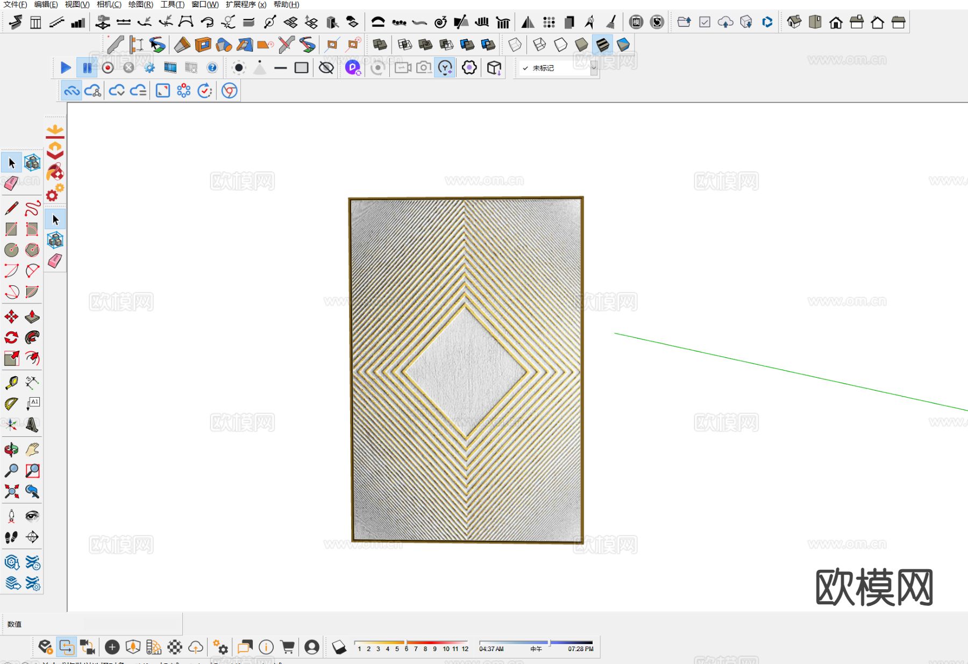The image size is (968, 664).
Task: Select the Protractor tool
Action: click(11, 404)
